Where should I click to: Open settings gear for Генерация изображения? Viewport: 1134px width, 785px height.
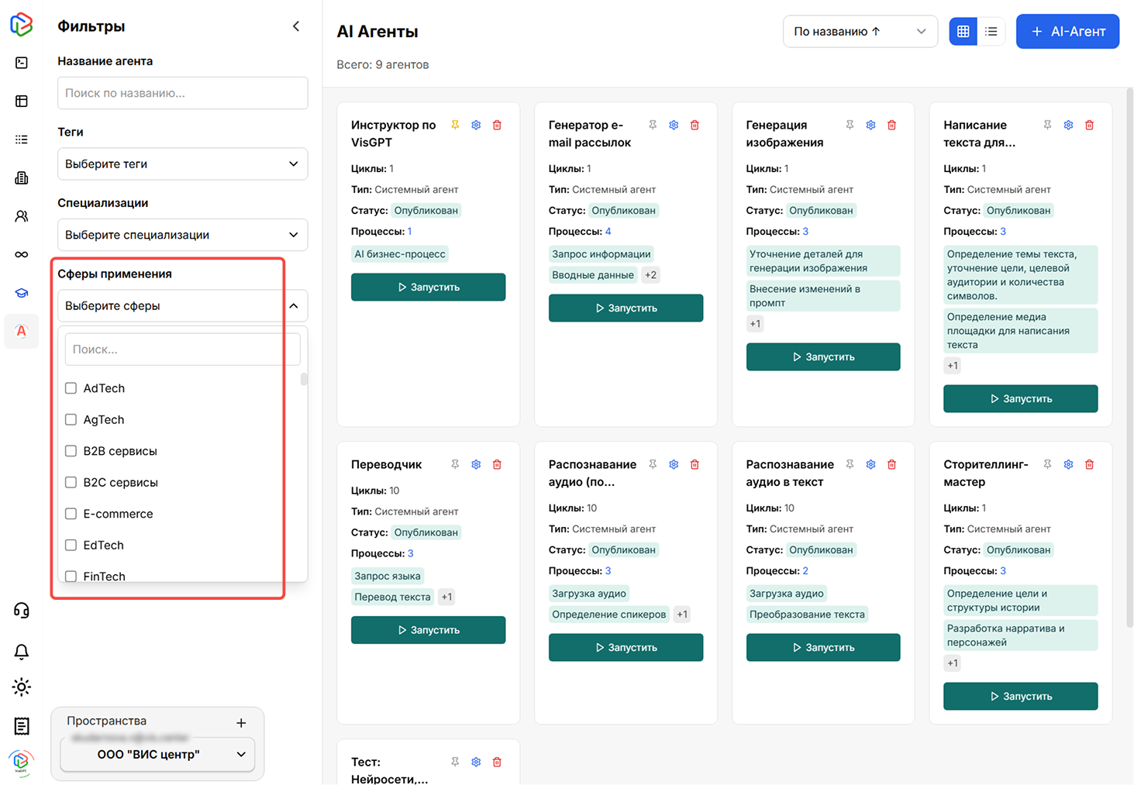click(870, 125)
